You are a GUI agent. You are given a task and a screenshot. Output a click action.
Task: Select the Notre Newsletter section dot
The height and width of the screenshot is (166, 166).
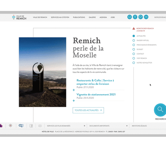tap(134, 63)
